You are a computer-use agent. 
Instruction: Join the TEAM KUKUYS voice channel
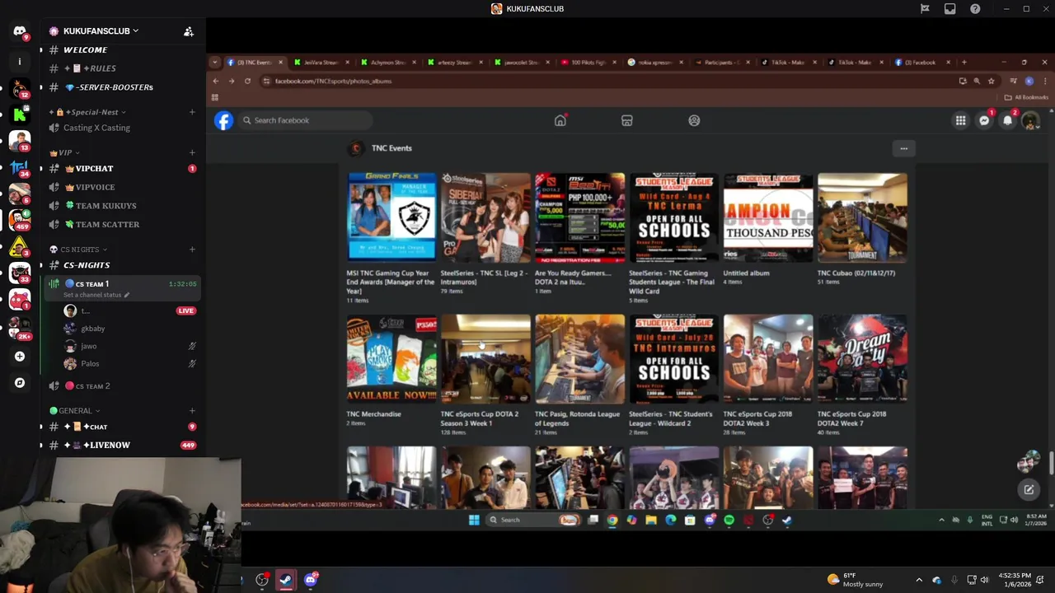pyautogui.click(x=122, y=206)
